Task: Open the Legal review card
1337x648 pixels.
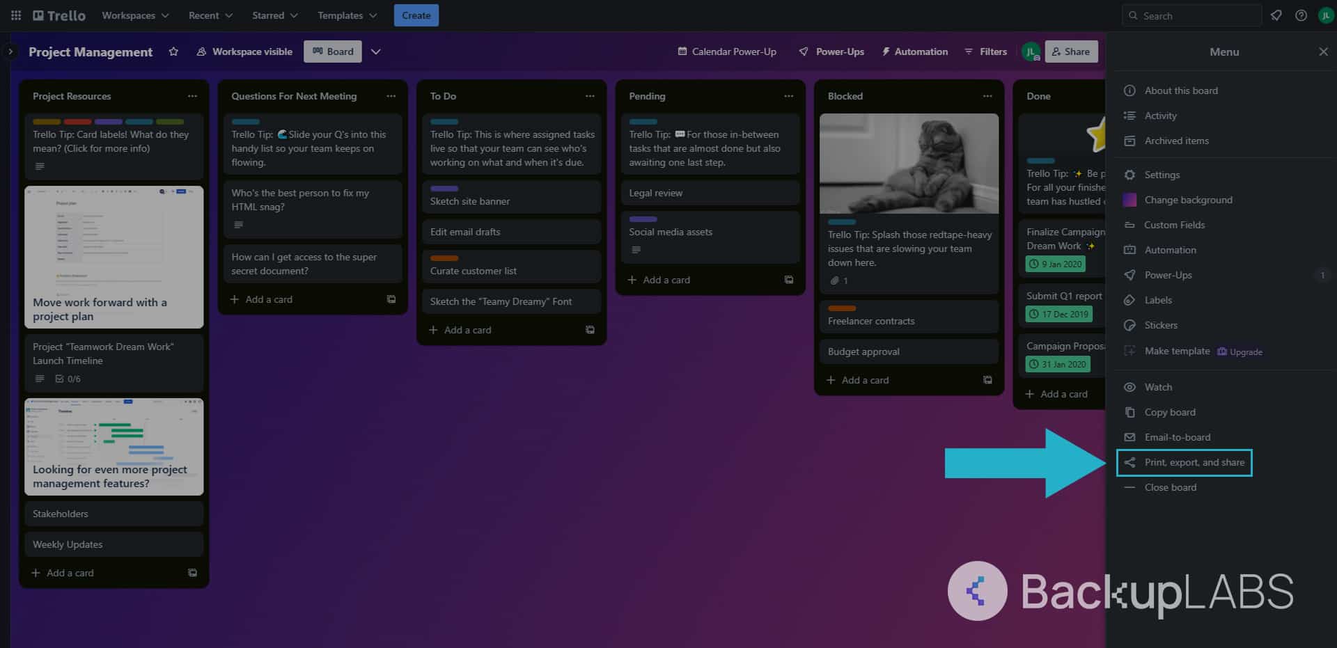Action: point(710,193)
